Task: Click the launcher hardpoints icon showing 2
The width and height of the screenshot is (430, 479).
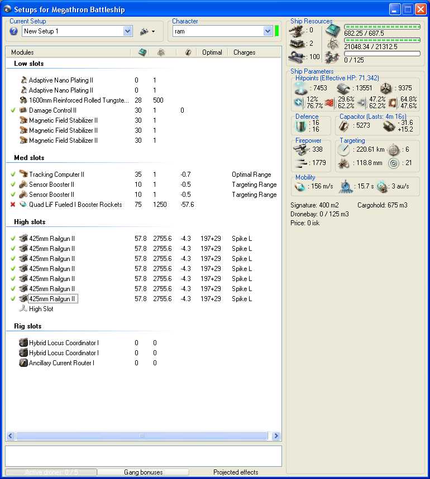Action: click(x=297, y=43)
